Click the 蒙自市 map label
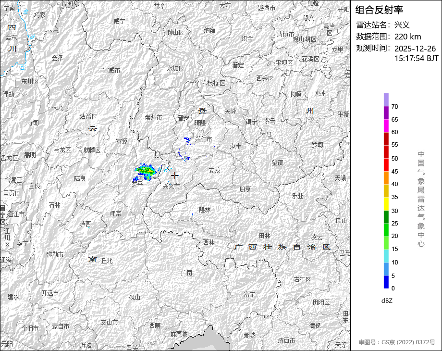Screen dimensions: 442x351 (61, 326)
